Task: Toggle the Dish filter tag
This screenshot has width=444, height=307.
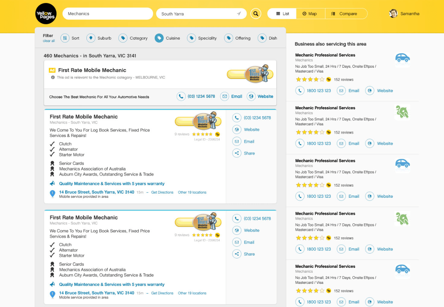Action: pyautogui.click(x=262, y=38)
